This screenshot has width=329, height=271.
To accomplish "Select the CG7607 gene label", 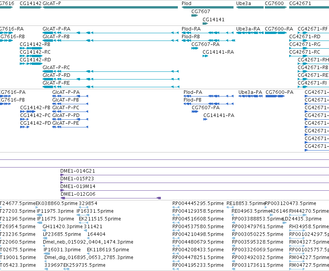I will click(201, 12).
